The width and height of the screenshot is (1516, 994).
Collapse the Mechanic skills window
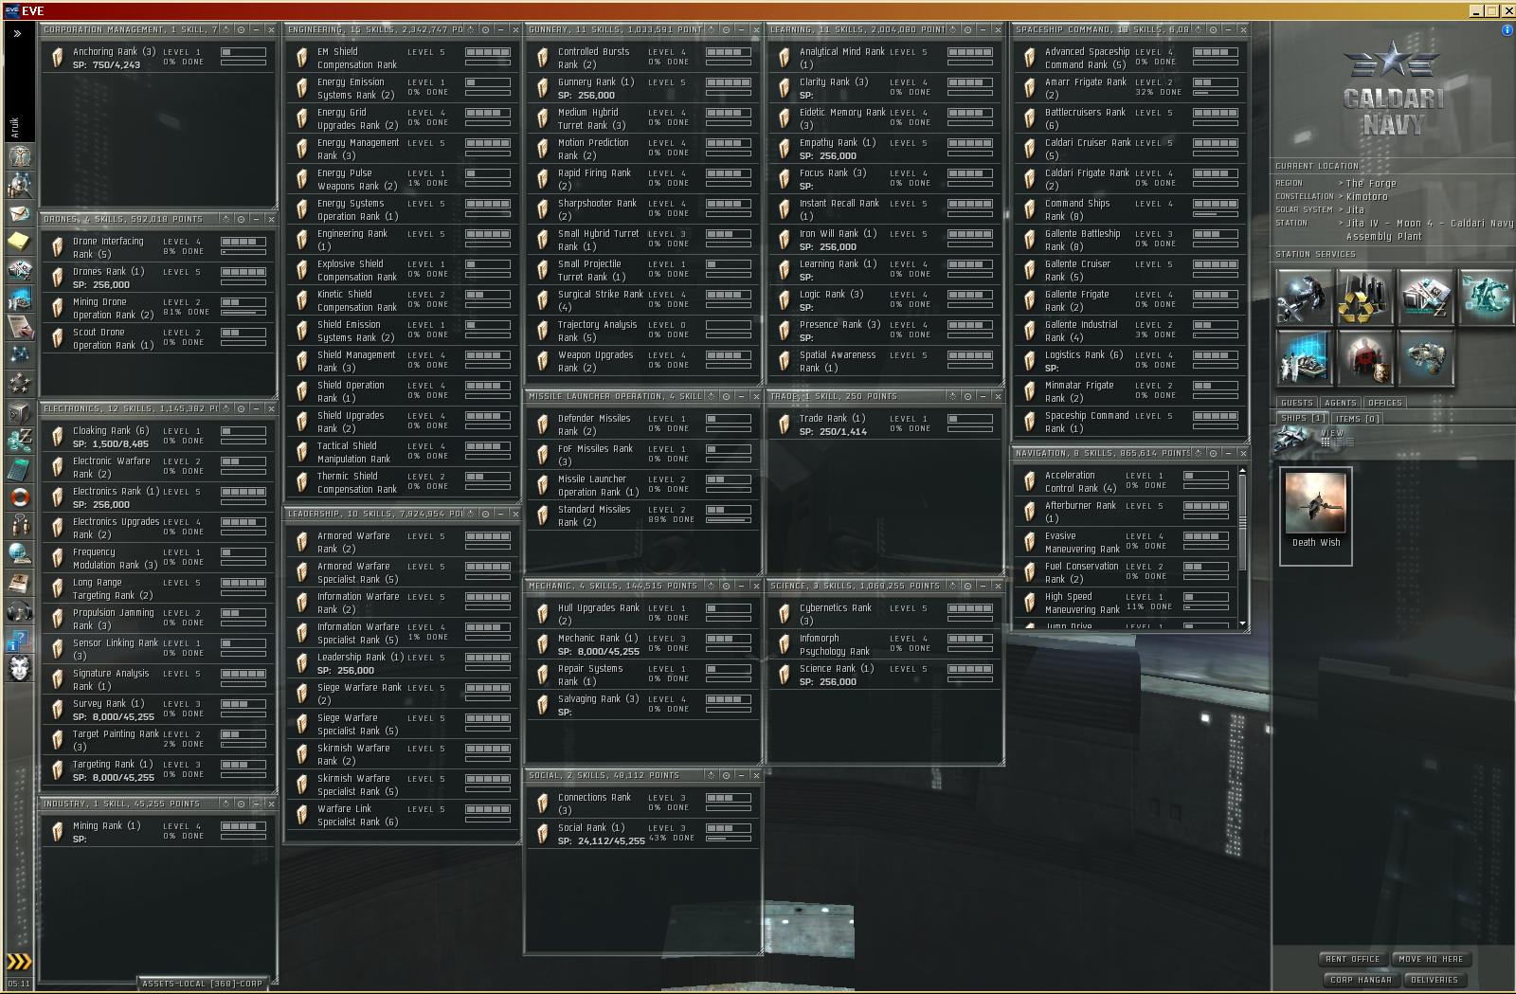click(741, 586)
